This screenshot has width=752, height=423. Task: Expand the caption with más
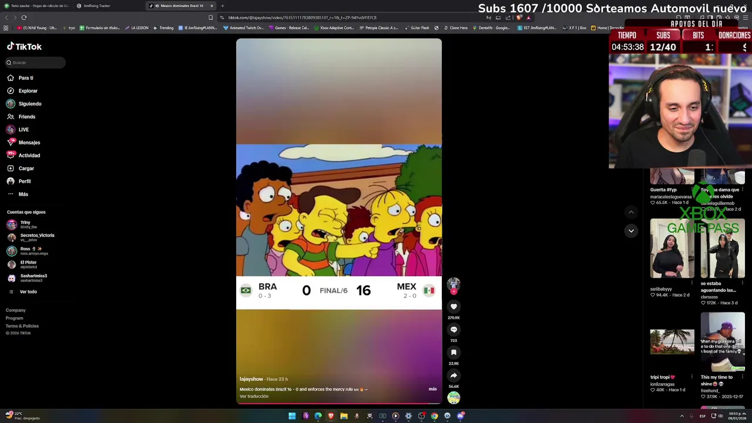432,389
